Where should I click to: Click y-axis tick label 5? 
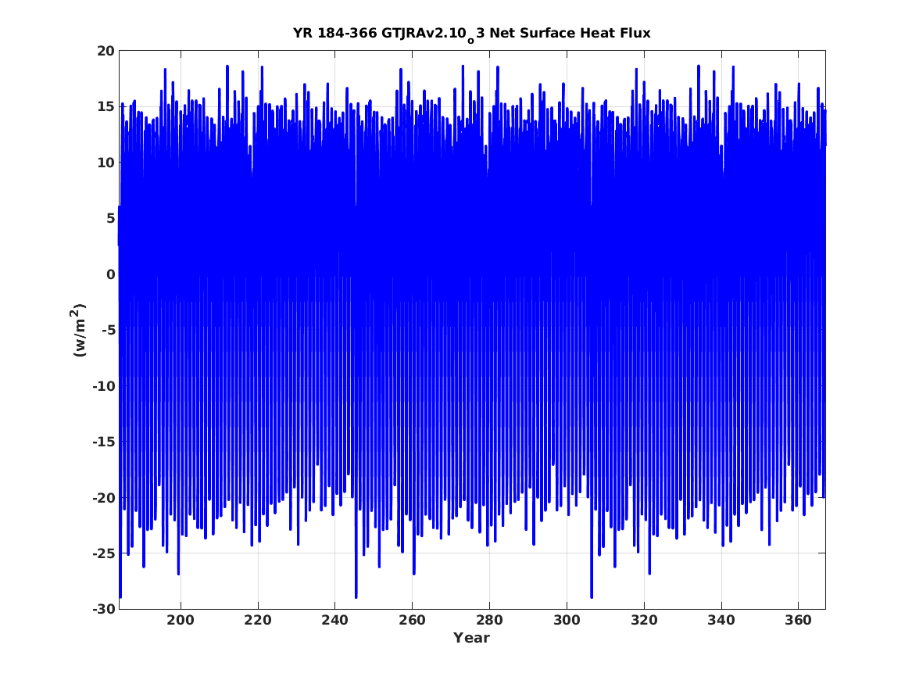click(110, 219)
